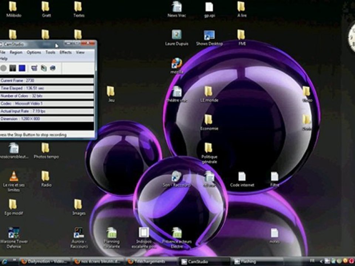The image size is (355, 266).
Task: Select the Shows Desktop shortcut icon
Action: point(209,35)
